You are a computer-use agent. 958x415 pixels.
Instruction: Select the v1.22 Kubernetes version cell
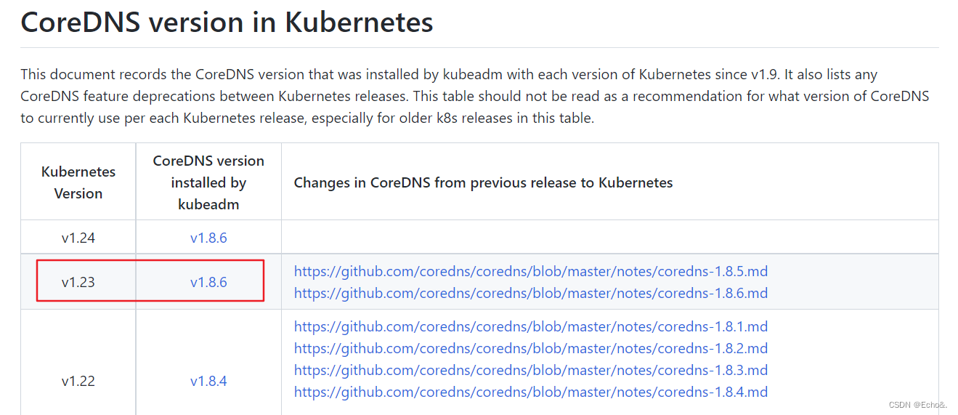pyautogui.click(x=78, y=381)
